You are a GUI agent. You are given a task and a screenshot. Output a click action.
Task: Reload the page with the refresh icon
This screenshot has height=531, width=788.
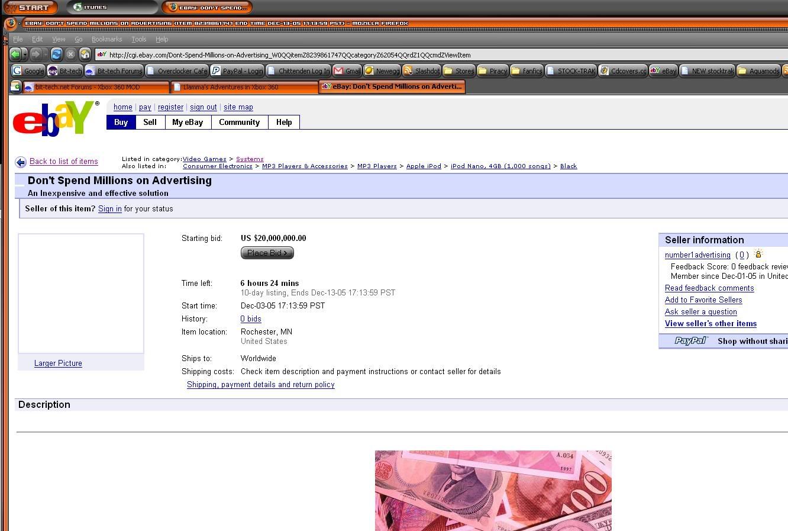click(x=56, y=54)
